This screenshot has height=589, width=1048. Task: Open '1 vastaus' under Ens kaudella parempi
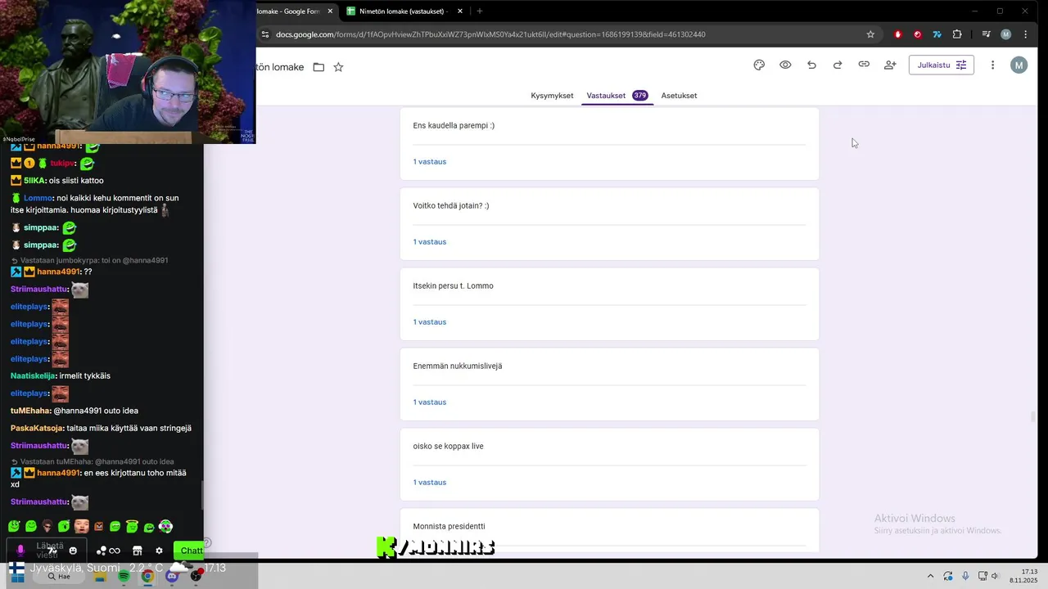[x=430, y=162]
